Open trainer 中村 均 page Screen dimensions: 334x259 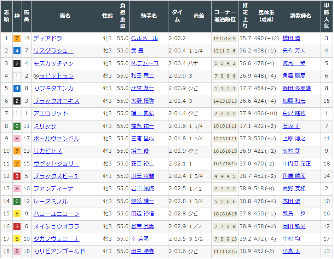tap(291, 238)
